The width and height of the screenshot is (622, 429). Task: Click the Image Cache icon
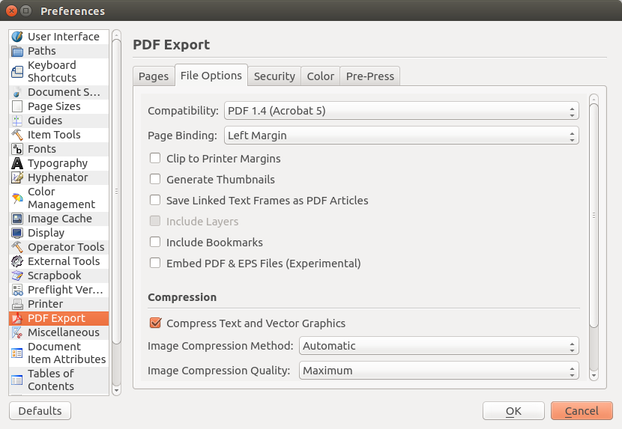pyautogui.click(x=17, y=219)
